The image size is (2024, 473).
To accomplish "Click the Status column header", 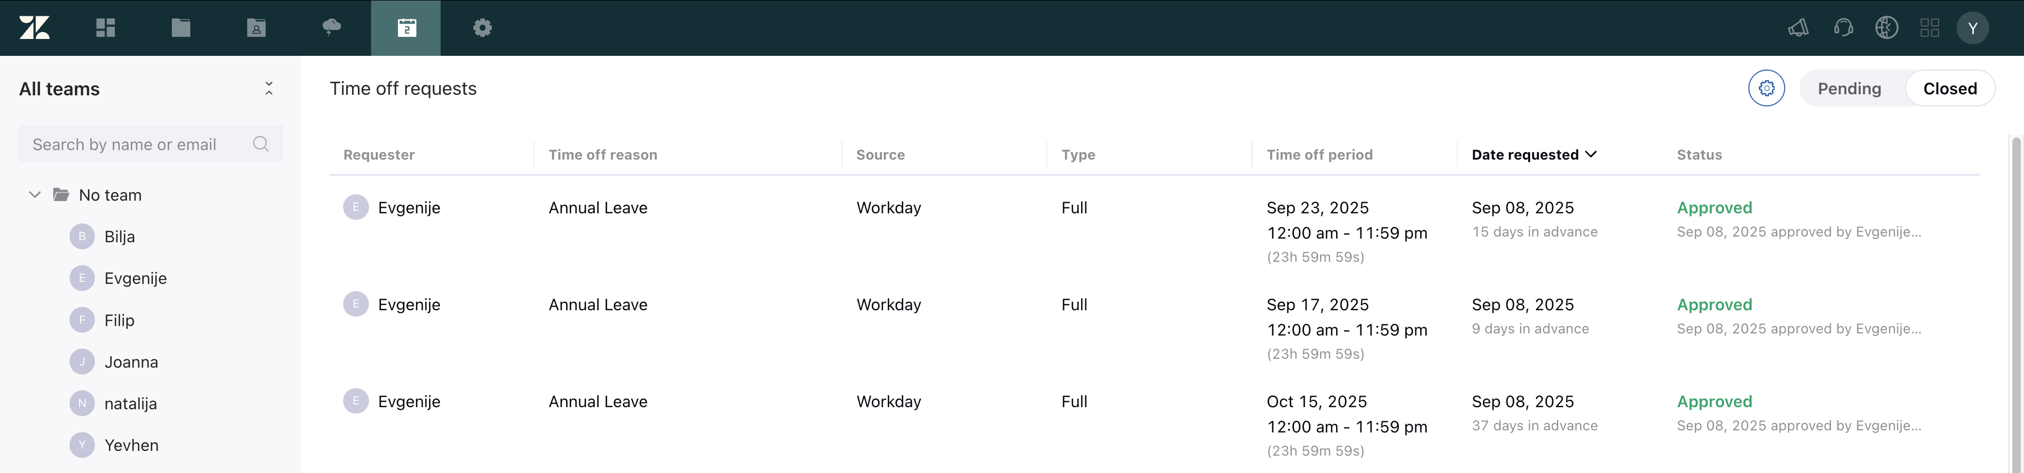I will point(1699,155).
